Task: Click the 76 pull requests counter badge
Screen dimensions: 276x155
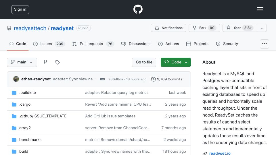Action: 110,44
